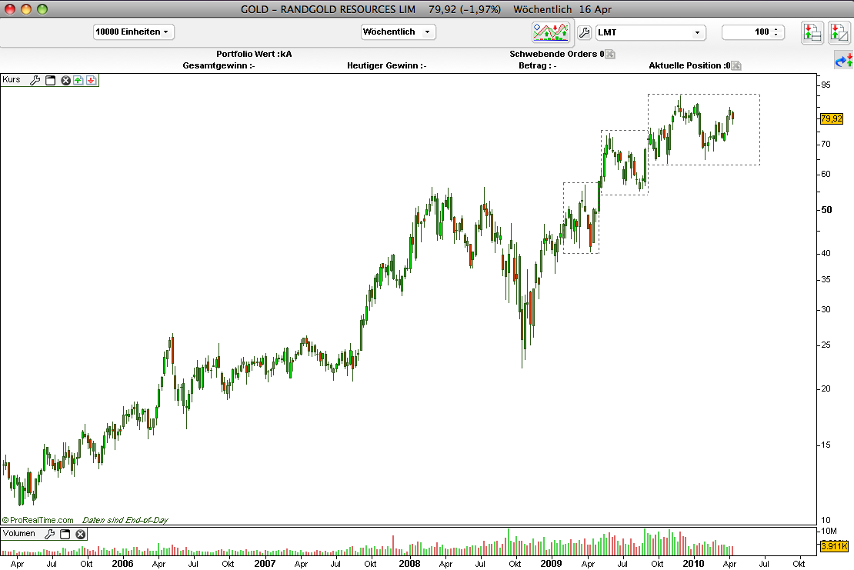
Task: Click the Heutiger Gewinn text
Action: point(387,66)
